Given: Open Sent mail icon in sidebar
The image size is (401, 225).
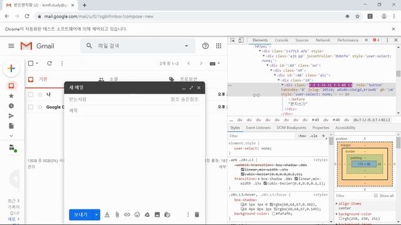Looking at the screenshot, I should click(x=11, y=116).
